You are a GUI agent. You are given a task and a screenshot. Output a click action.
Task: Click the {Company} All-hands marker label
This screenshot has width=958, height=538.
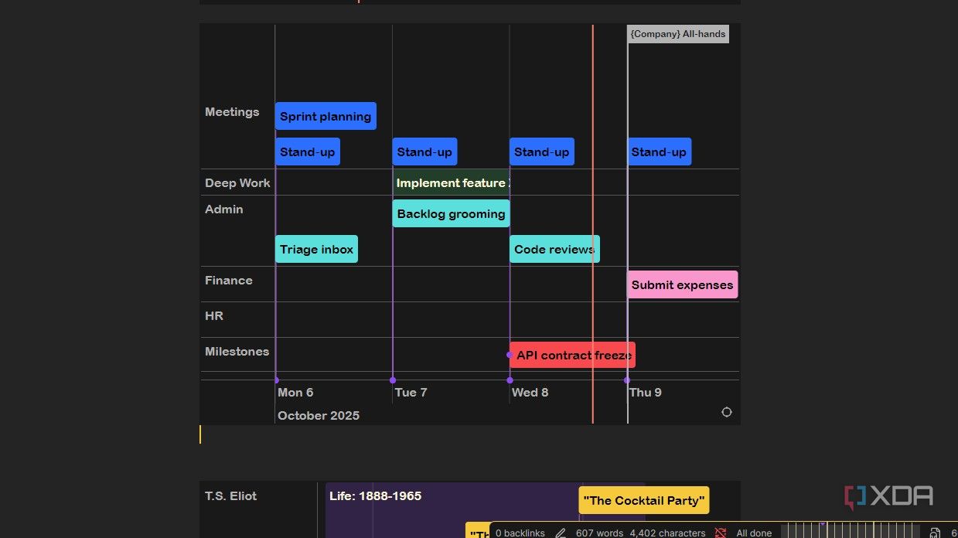[x=678, y=34]
